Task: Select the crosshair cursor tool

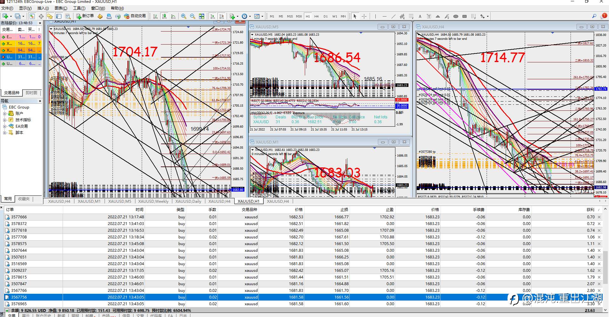Action: [x=364, y=16]
